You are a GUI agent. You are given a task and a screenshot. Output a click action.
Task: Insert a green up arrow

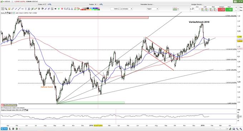pos(59,9)
